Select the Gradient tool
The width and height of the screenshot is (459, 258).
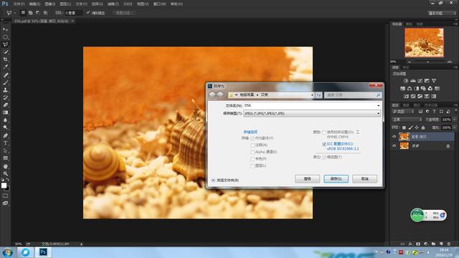click(x=5, y=113)
